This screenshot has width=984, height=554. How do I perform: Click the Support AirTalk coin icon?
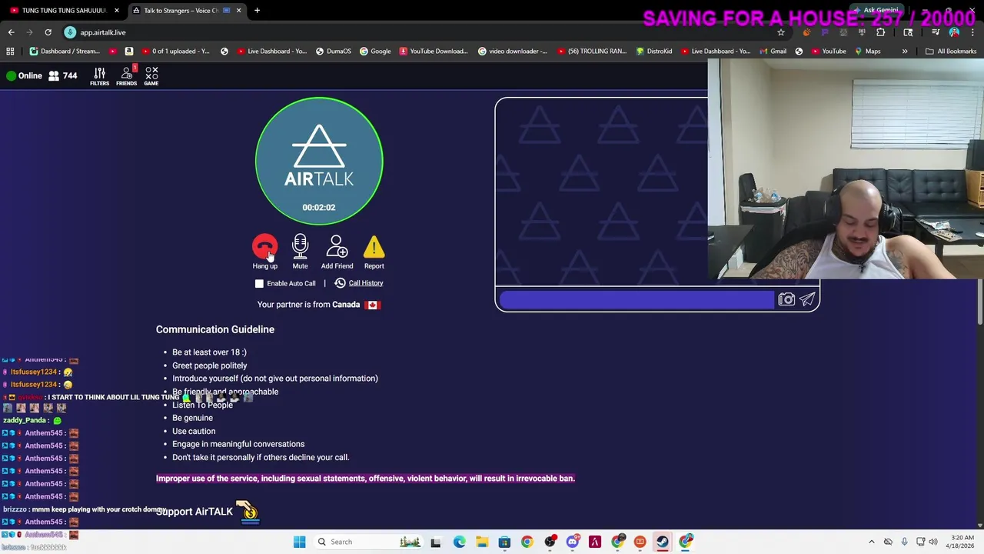pos(248,511)
